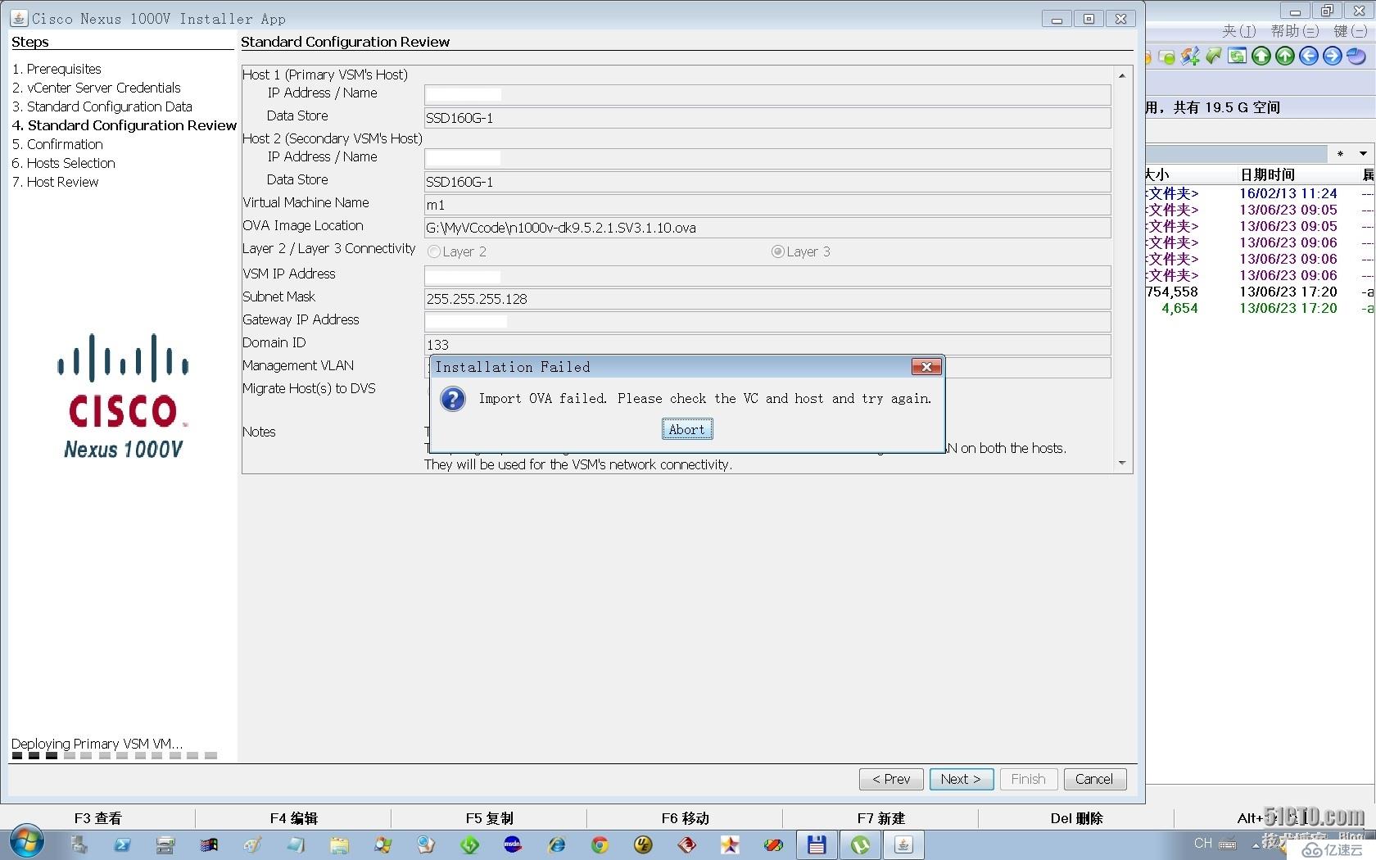Click the blue back arrow in file manager toolbar

[x=1309, y=56]
